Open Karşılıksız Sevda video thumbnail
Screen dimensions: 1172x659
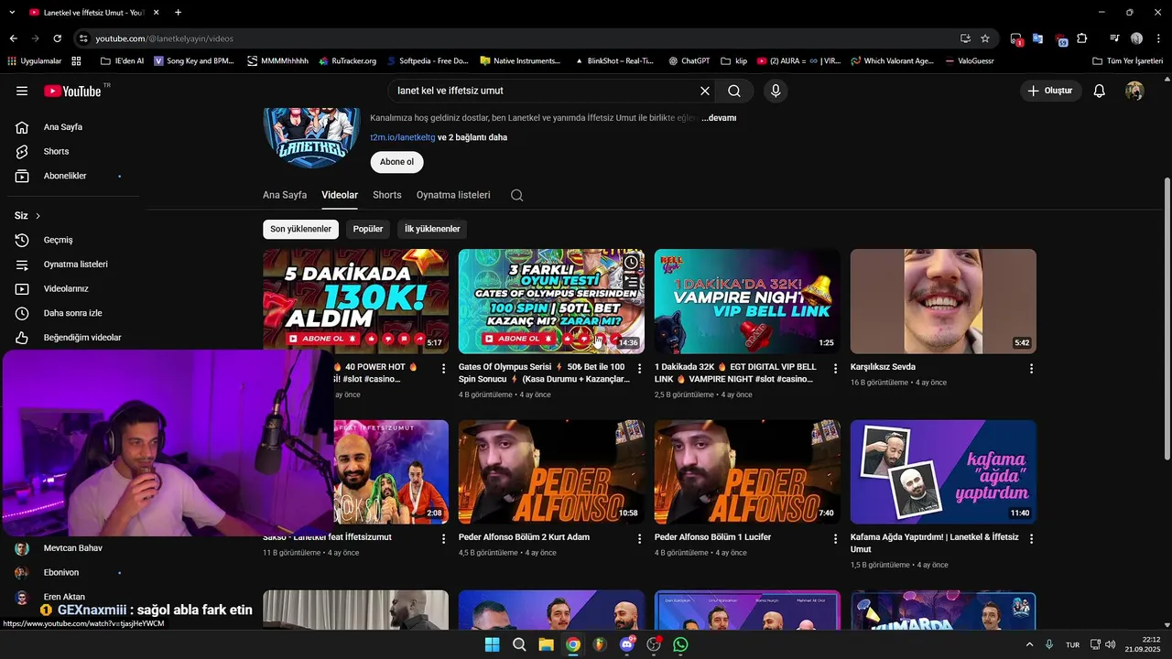click(x=943, y=301)
